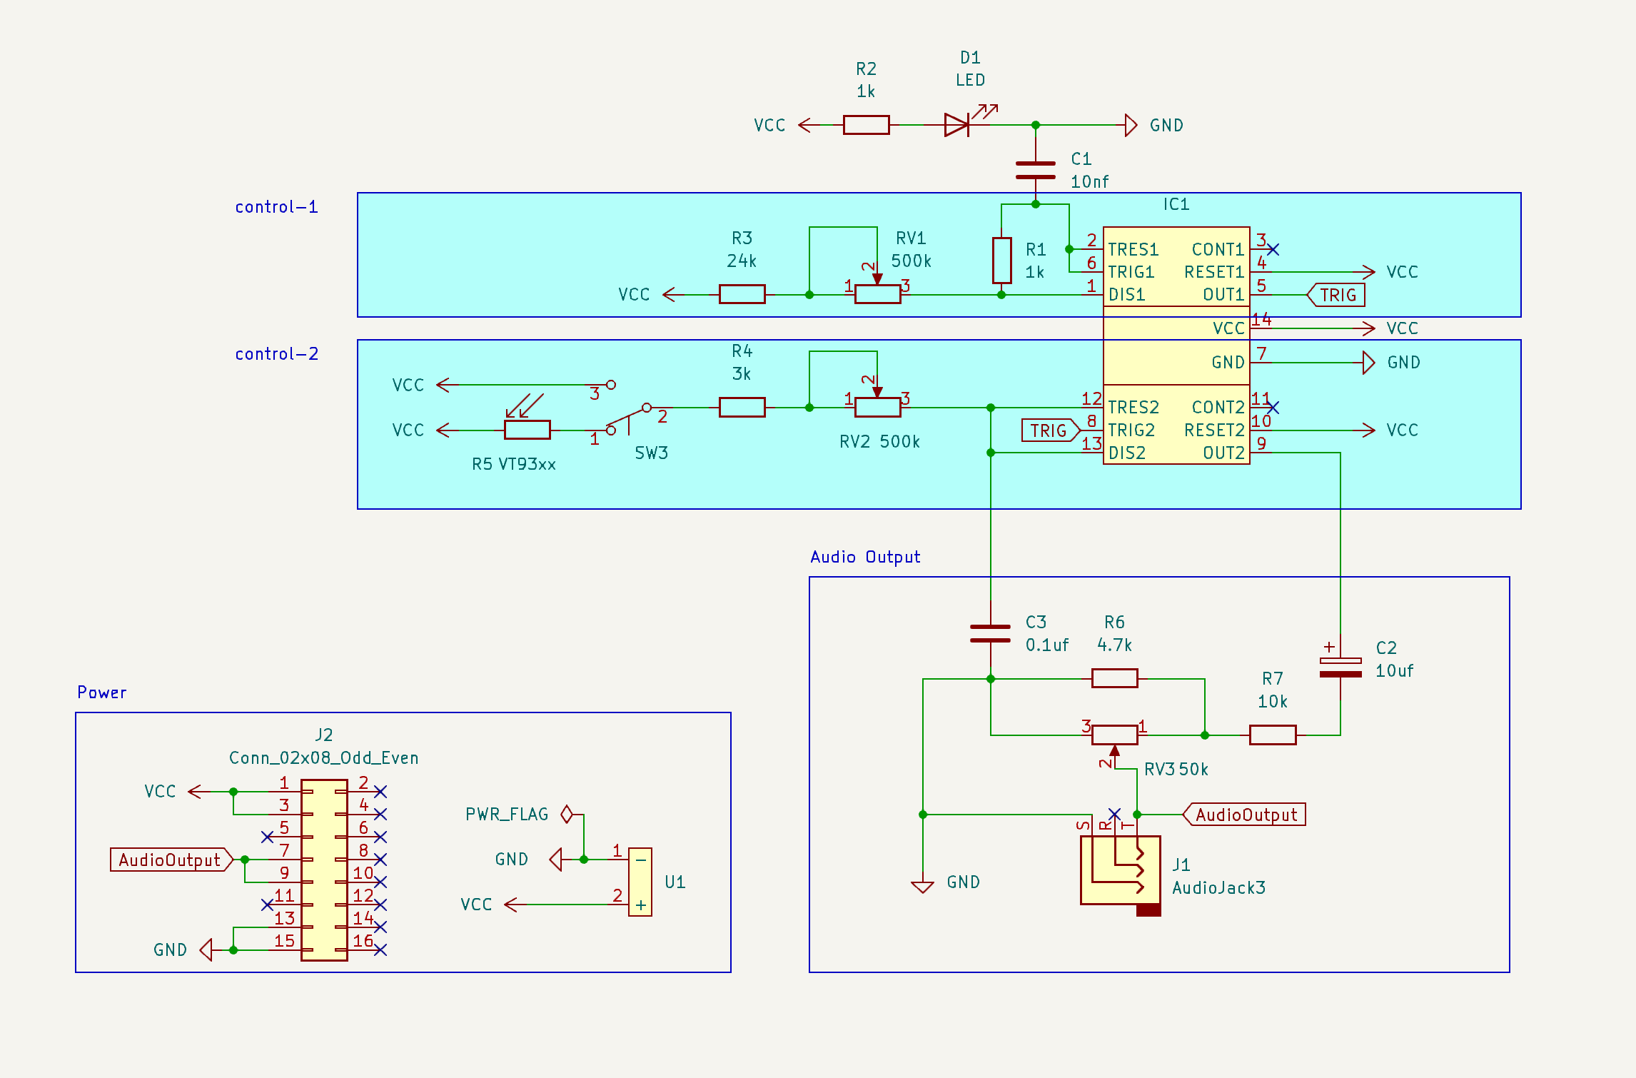
Task: Click the 0.1uf value text
Action: coord(1047,645)
